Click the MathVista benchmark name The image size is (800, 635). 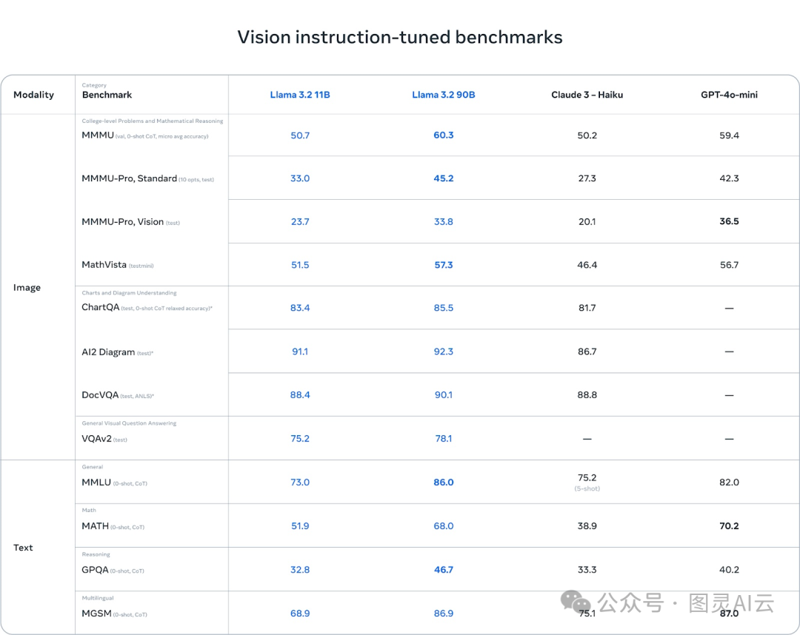(104, 264)
